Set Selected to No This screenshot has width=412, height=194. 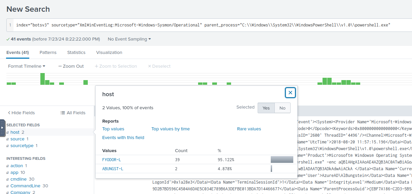(x=282, y=108)
